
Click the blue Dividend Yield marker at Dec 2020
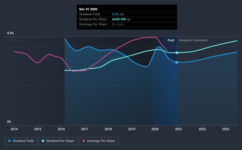tap(177, 62)
